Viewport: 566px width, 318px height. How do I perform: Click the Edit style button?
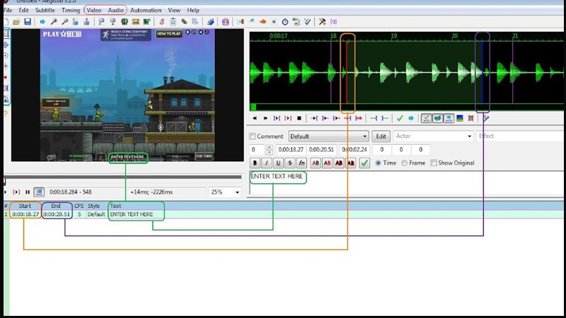[x=381, y=136]
